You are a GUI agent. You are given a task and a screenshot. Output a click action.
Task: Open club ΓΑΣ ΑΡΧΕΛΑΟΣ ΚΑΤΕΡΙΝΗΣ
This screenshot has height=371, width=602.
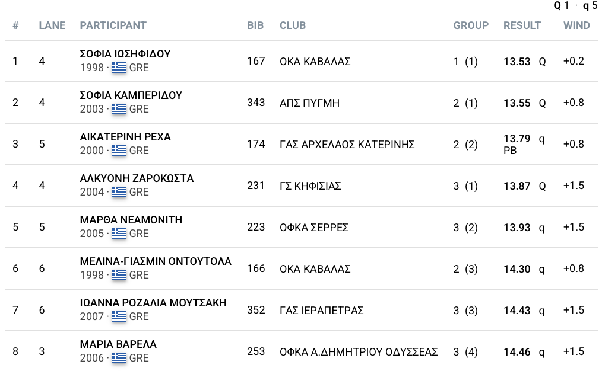347,145
